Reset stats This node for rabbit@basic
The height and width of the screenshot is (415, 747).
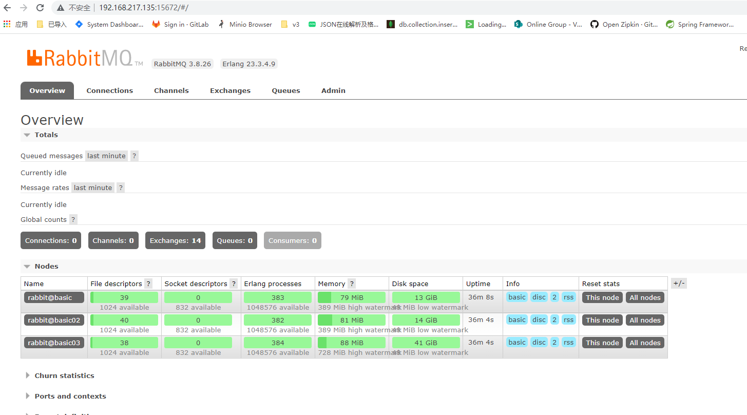coord(602,297)
